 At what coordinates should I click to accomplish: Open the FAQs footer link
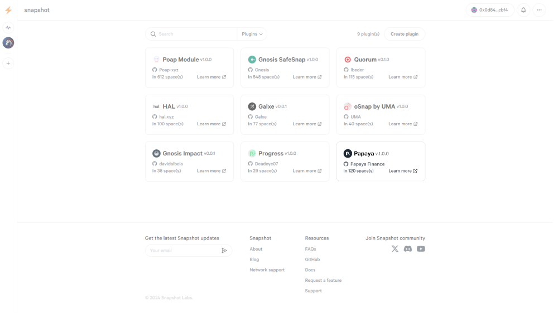pos(310,249)
